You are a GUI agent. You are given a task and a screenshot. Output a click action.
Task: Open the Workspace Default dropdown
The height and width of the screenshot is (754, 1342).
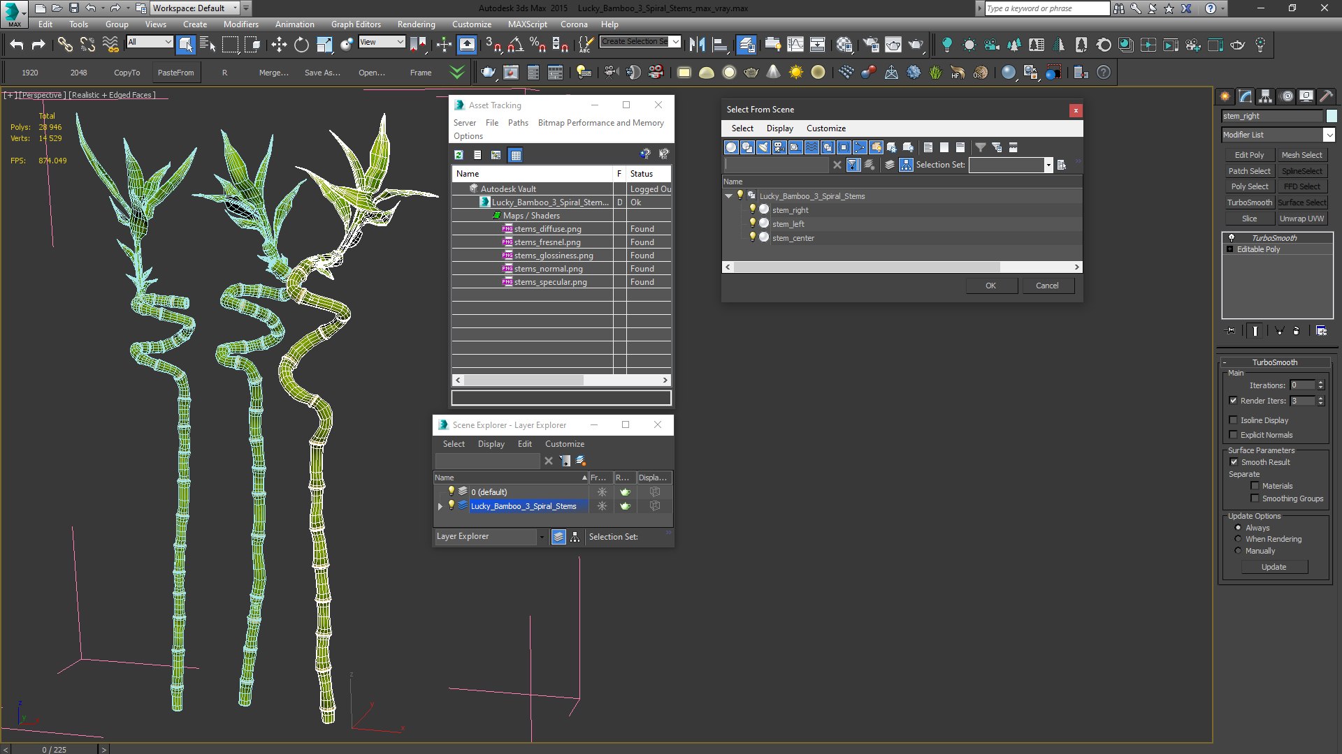pyautogui.click(x=235, y=8)
